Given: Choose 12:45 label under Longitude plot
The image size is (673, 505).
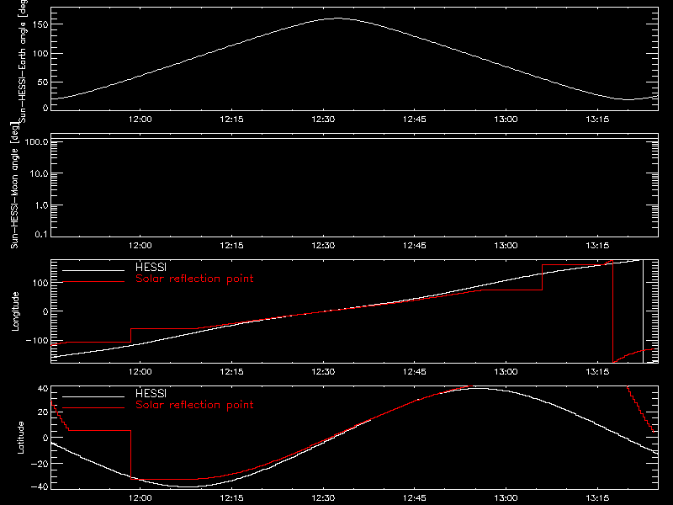Looking at the screenshot, I should (x=414, y=371).
